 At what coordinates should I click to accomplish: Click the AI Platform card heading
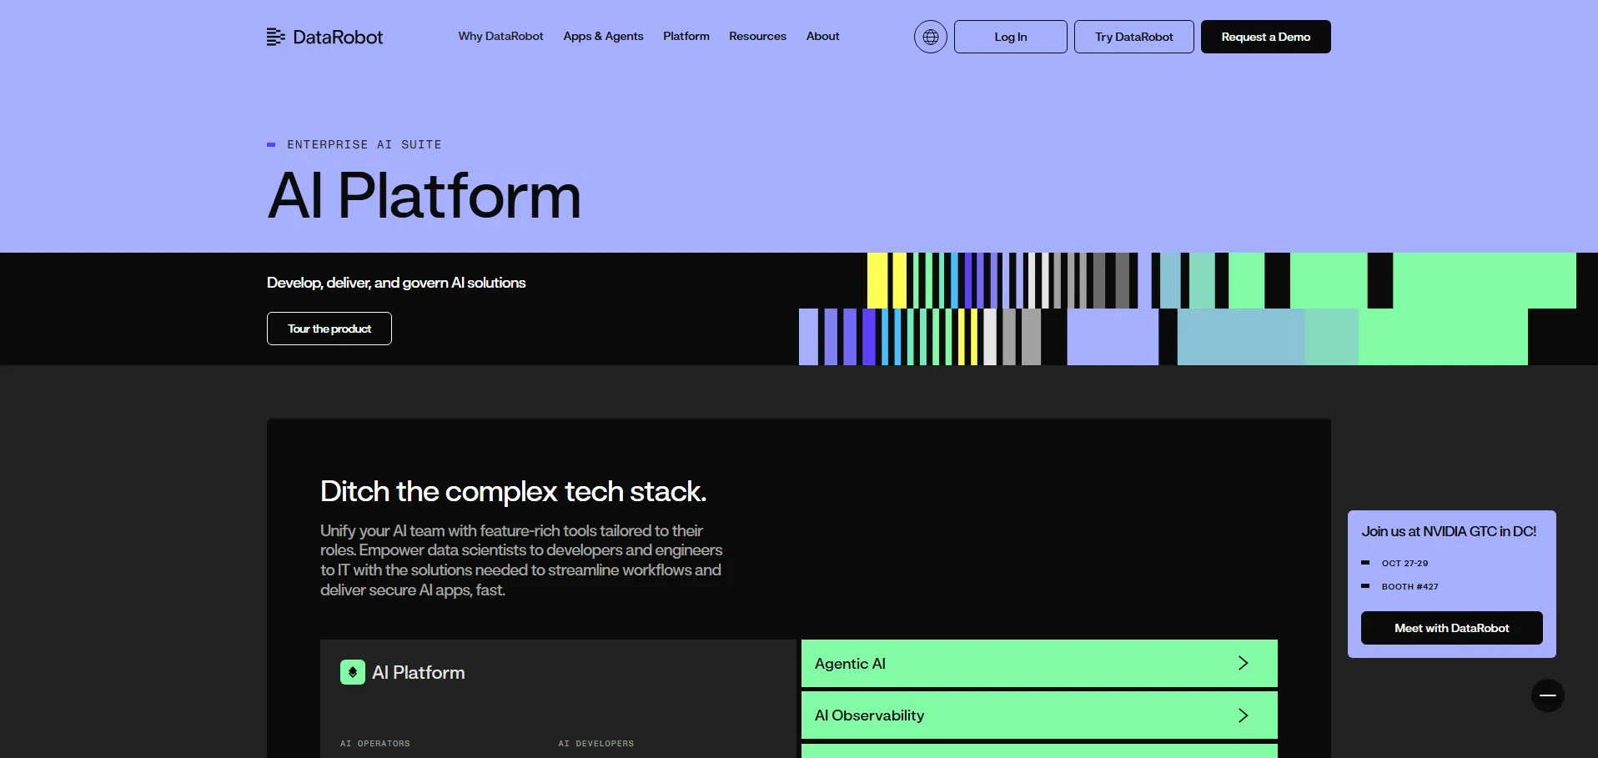point(419,673)
